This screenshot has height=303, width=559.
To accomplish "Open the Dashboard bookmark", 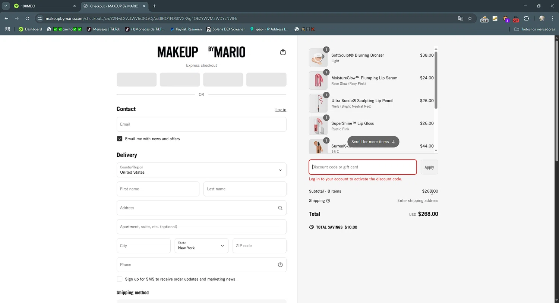I will tap(30, 29).
